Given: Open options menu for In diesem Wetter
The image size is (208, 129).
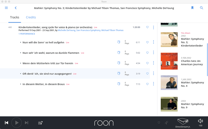Looking at the screenshot, I should tap(153, 84).
